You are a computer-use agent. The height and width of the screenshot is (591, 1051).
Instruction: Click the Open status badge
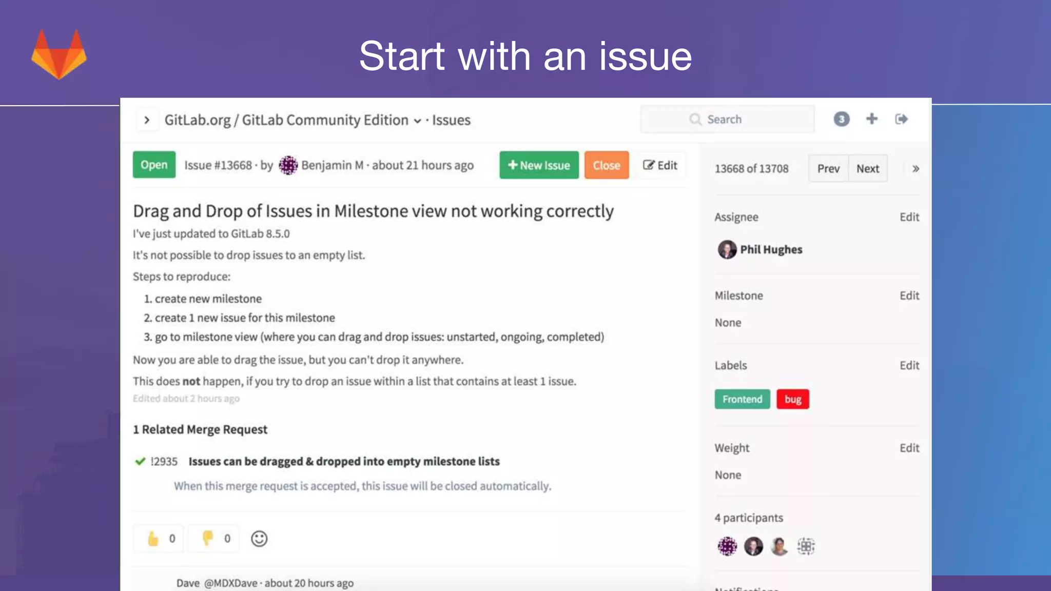click(154, 165)
